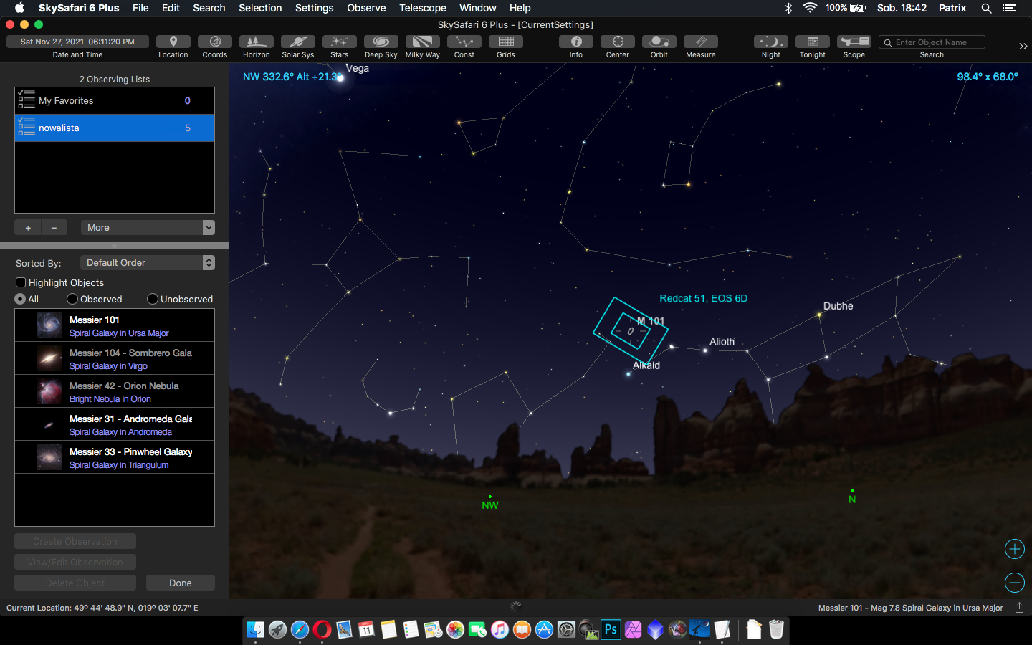Select the All radio button
The width and height of the screenshot is (1032, 645).
coord(20,299)
